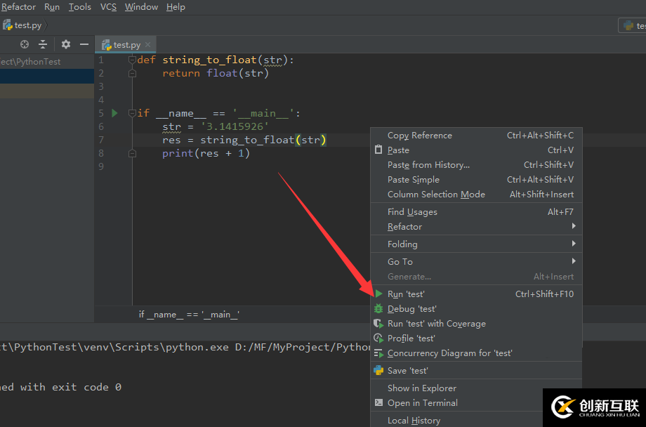
Task: Choose Copy Reference from context menu
Action: point(476,135)
